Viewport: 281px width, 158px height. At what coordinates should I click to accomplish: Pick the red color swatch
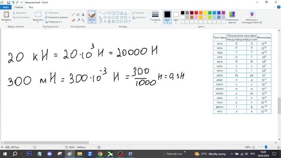(x=196, y=13)
